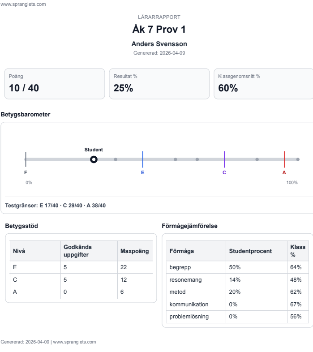Click the Student marker circle on the barometer
Screen dimensions: 313x352
point(94,159)
